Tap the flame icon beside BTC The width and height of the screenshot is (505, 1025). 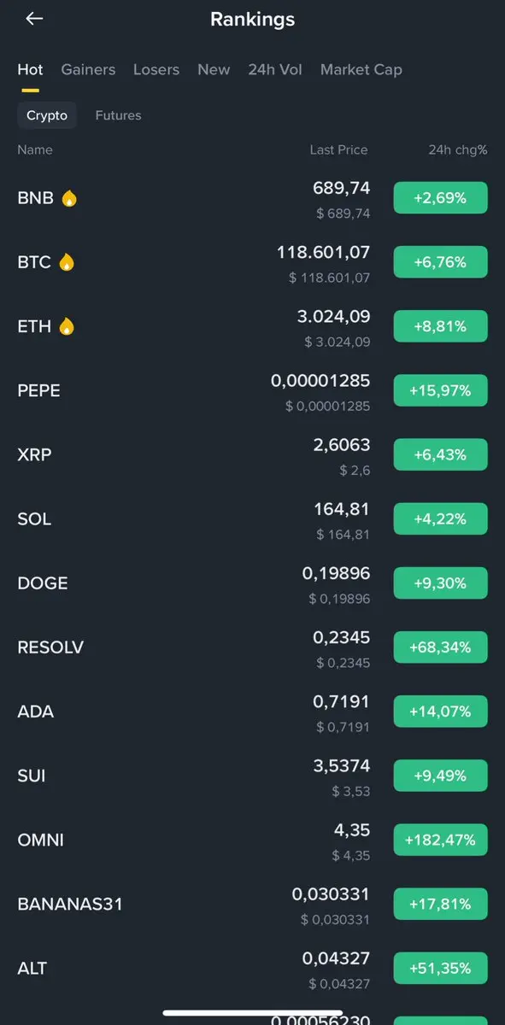(x=67, y=262)
